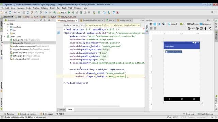Open the app run configuration dropdown
Viewport: 218px width, 122px height.
pos(62,12)
